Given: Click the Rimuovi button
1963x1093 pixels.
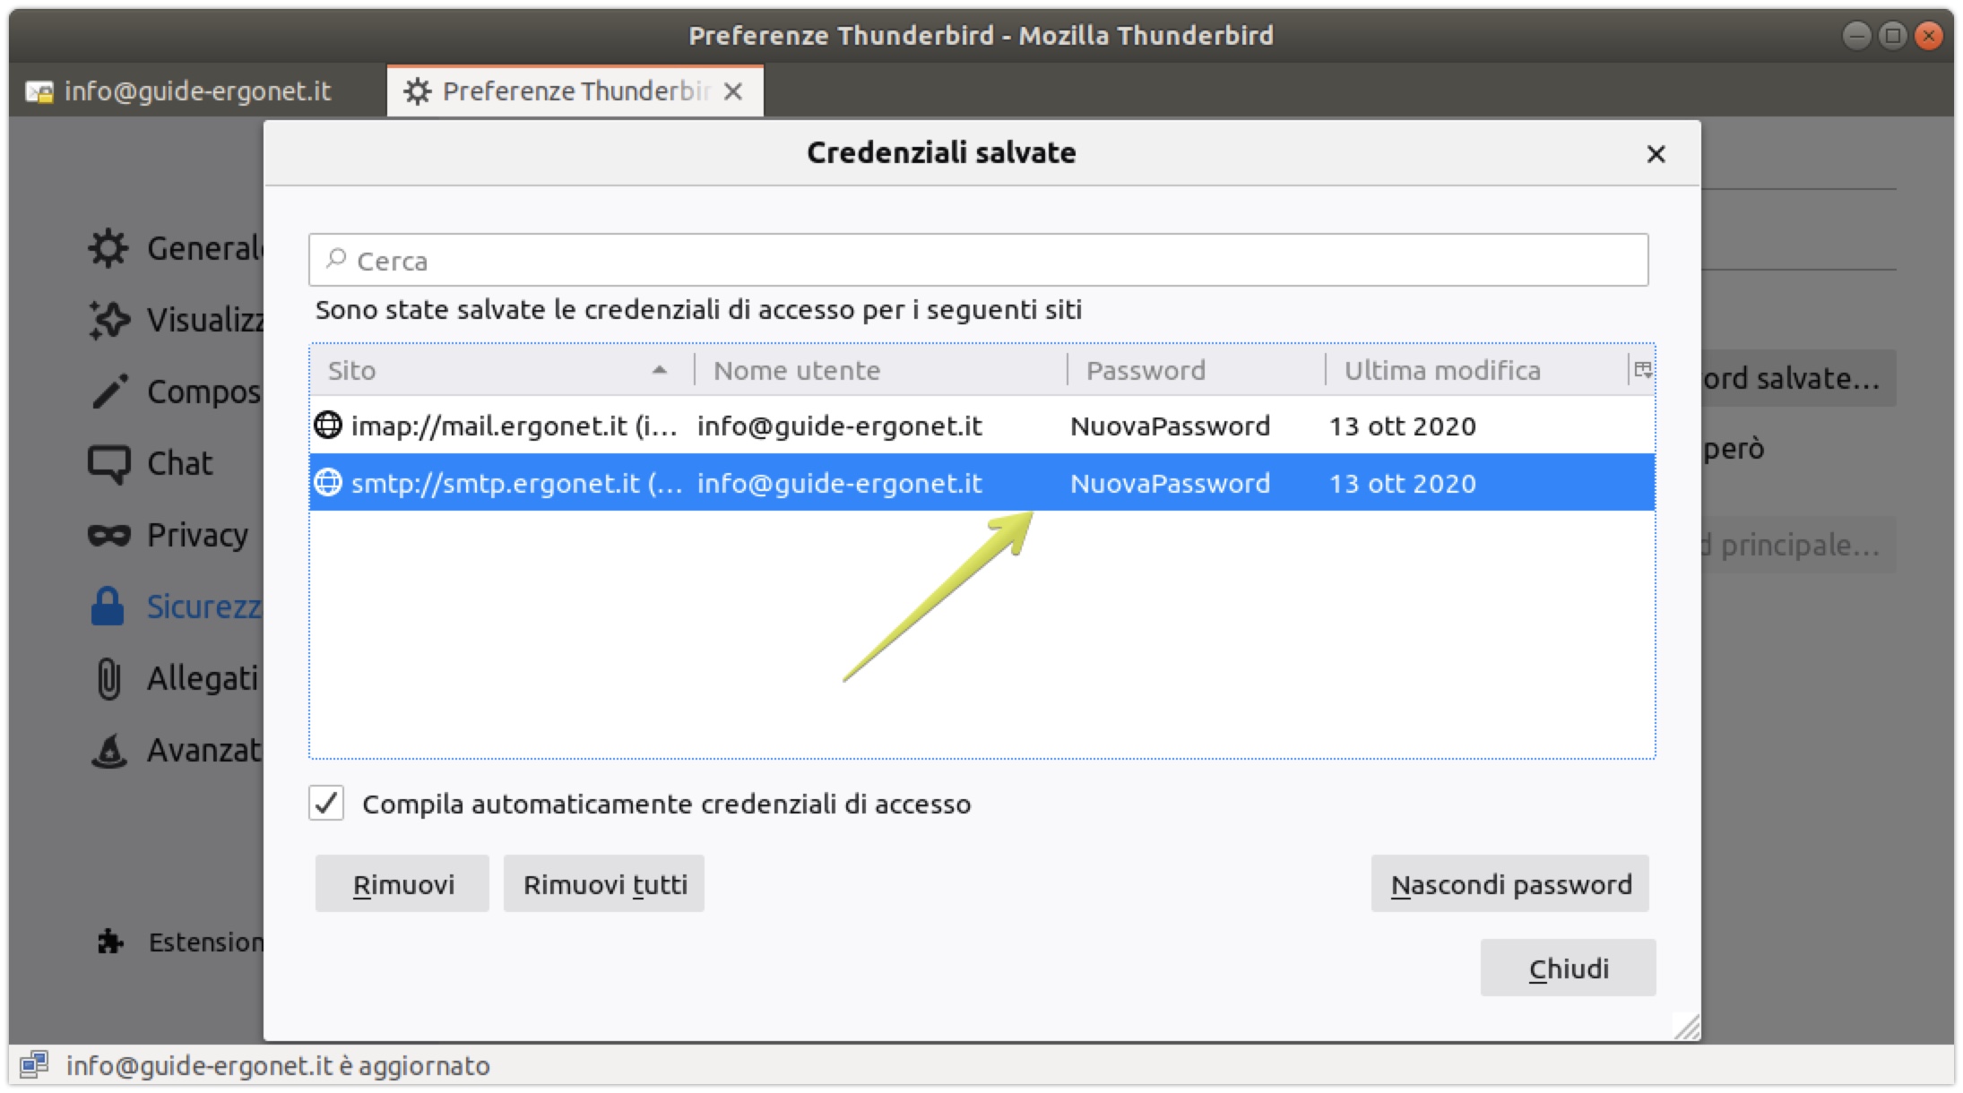Looking at the screenshot, I should pyautogui.click(x=402, y=884).
